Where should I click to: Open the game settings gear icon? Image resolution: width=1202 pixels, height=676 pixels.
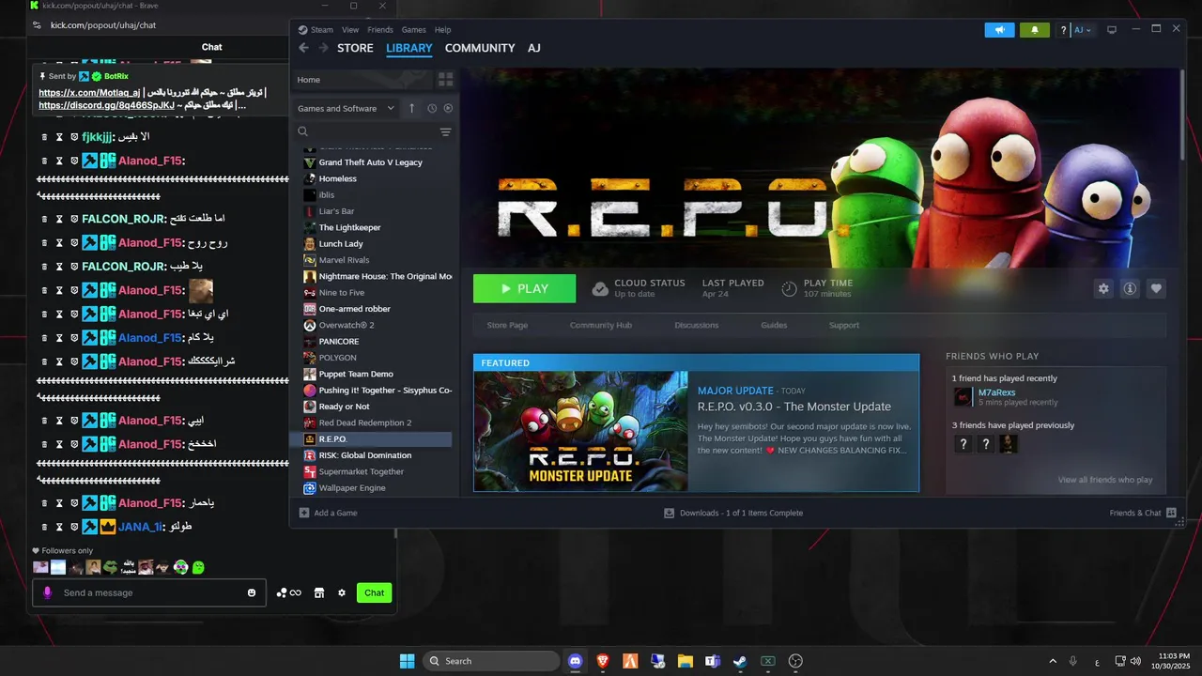[1103, 289]
